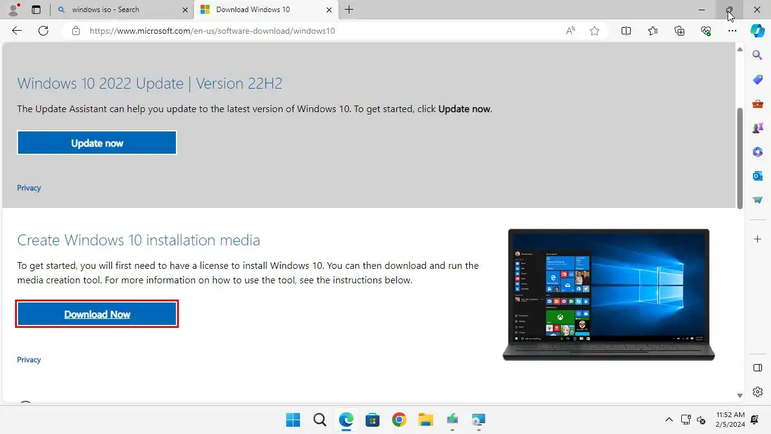Image resolution: width=771 pixels, height=434 pixels.
Task: Open the Edge profile avatar icon
Action: (13, 10)
